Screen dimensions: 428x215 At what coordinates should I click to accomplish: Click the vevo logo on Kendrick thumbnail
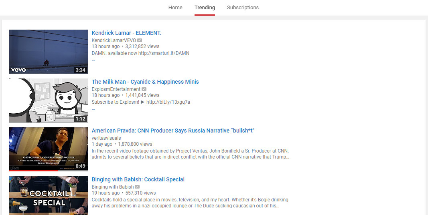[x=18, y=70]
